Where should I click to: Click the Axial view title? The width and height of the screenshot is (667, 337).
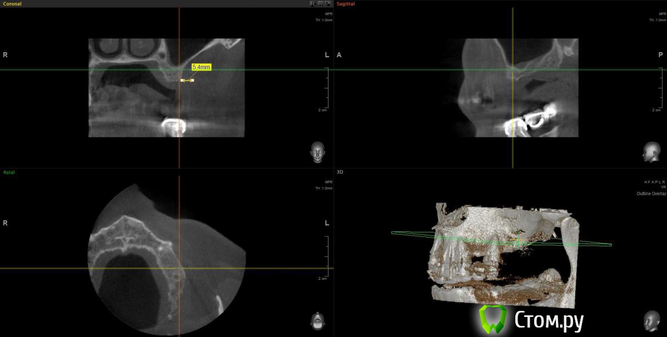9,172
